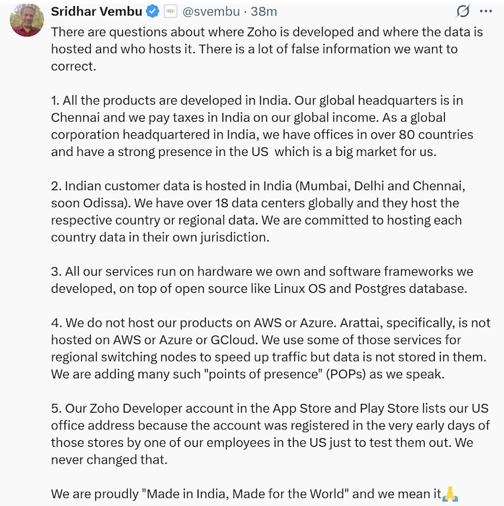The height and width of the screenshot is (506, 504).
Task: Click the folded hands emoji at post end
Action: (450, 495)
